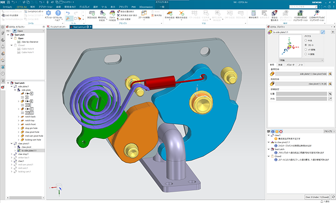Collapse the Closed state node
This screenshot has width=336, height=203.
coord(12,45)
